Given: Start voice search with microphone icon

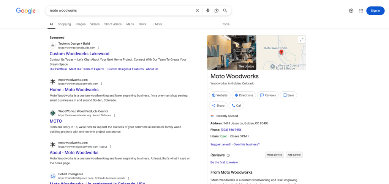Looking at the screenshot, I should 208,11.
